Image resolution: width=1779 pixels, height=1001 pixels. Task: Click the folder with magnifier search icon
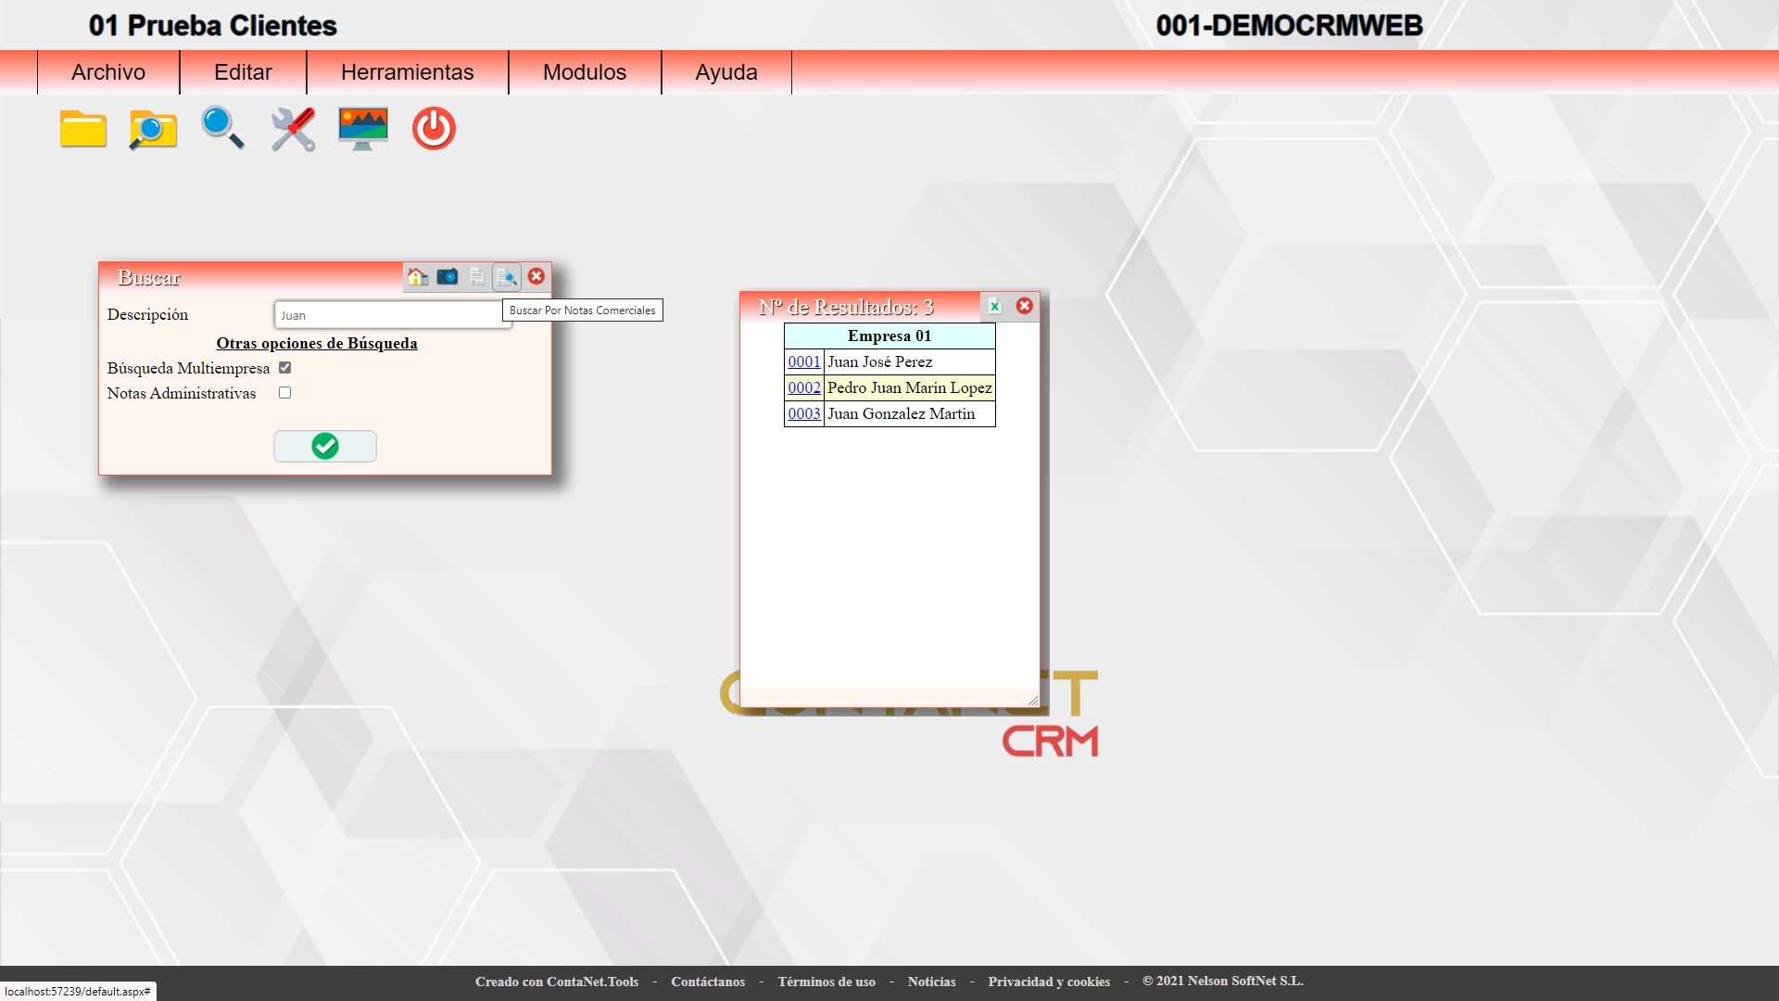tap(153, 129)
